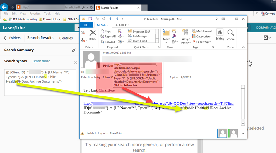The width and height of the screenshot is (276, 153).
Task: Click Learn more search syntax link
Action: coord(41,61)
